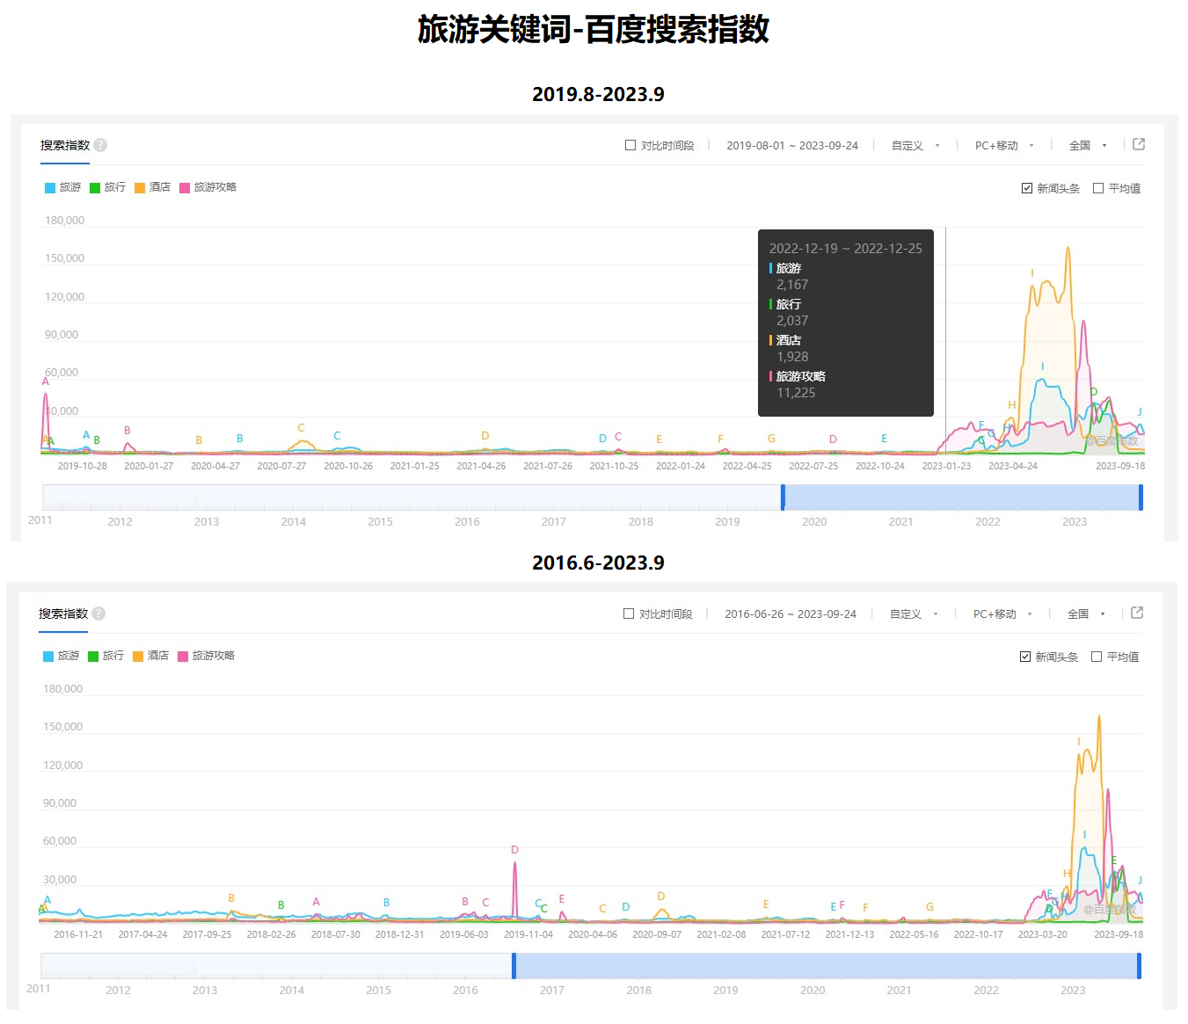Click export icon in lower chart header

tap(1137, 613)
